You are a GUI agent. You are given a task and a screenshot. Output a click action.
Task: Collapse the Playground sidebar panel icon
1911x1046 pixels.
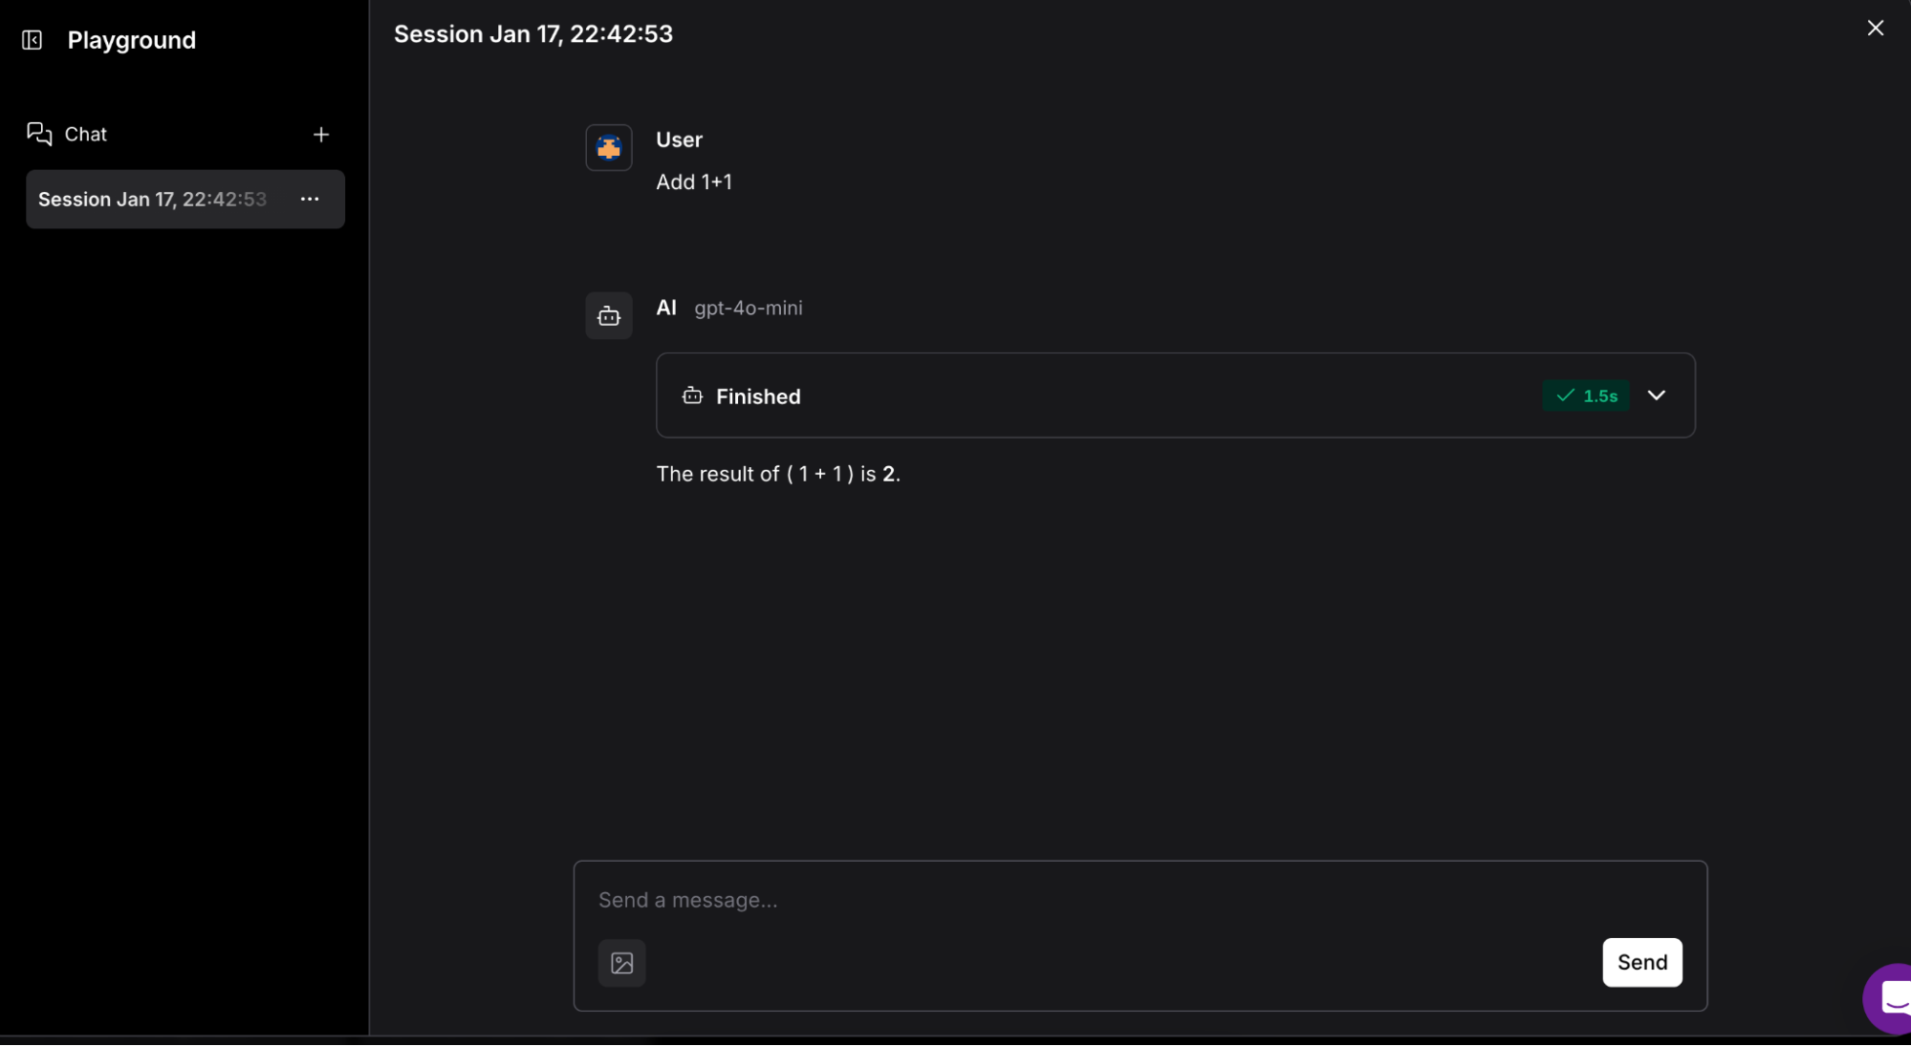click(32, 40)
